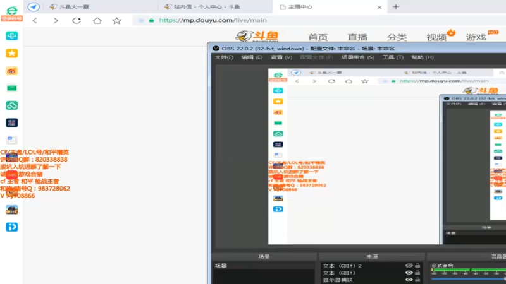Screen dimensions: 506x284
Task: Click the OBS logo in the OBS title bar
Action: tap(216, 49)
